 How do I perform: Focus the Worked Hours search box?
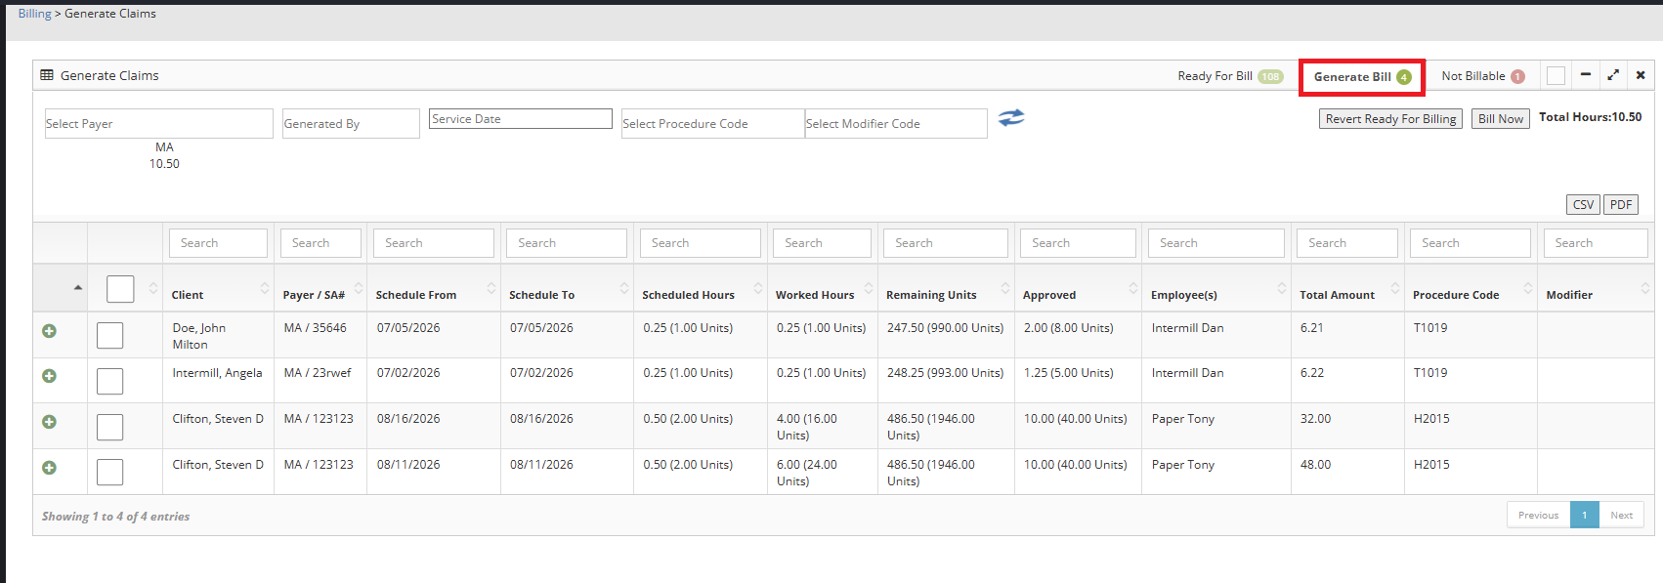click(822, 243)
